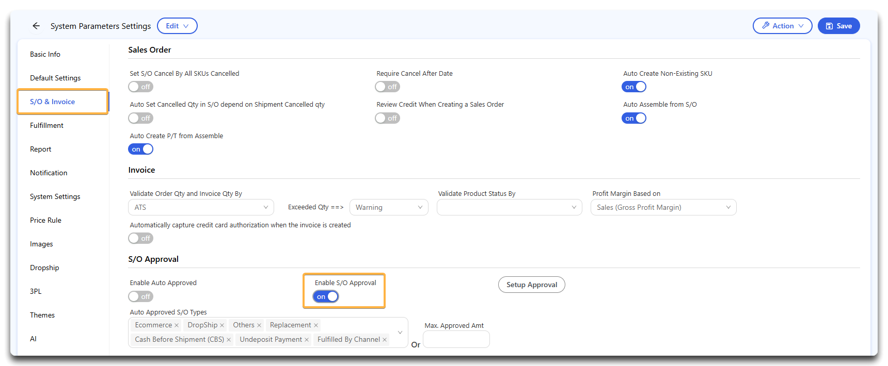
Task: Open Validate Product Status By dropdown
Action: point(509,207)
